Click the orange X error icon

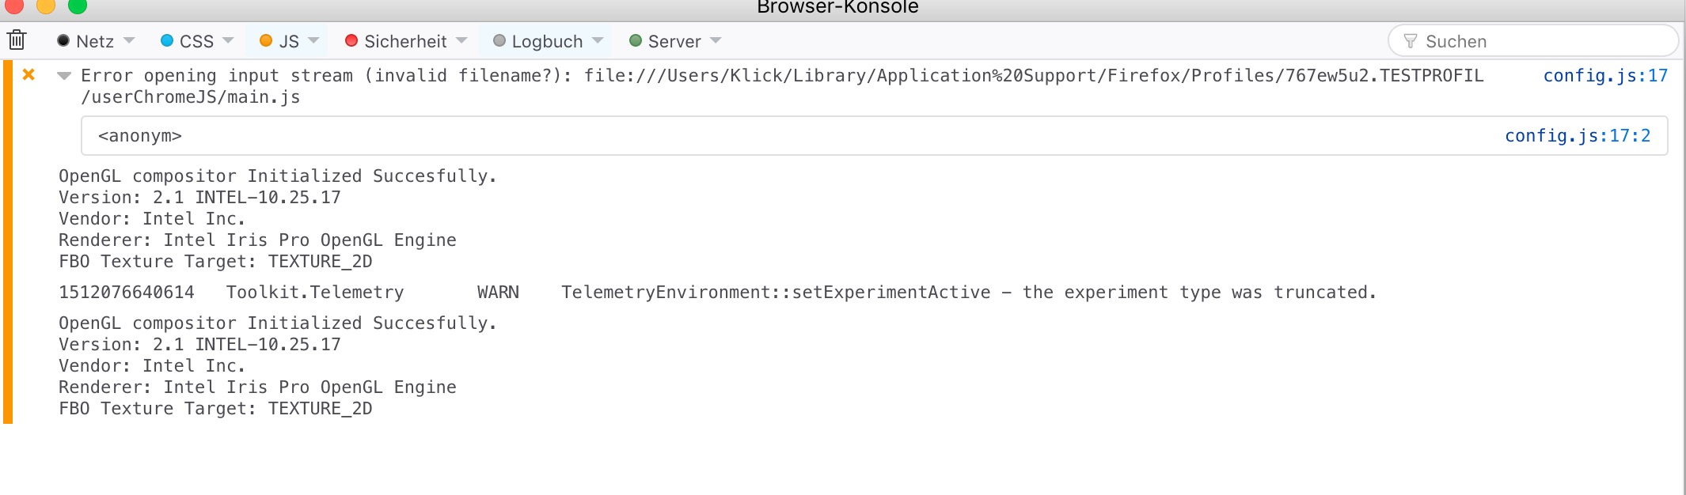(28, 75)
